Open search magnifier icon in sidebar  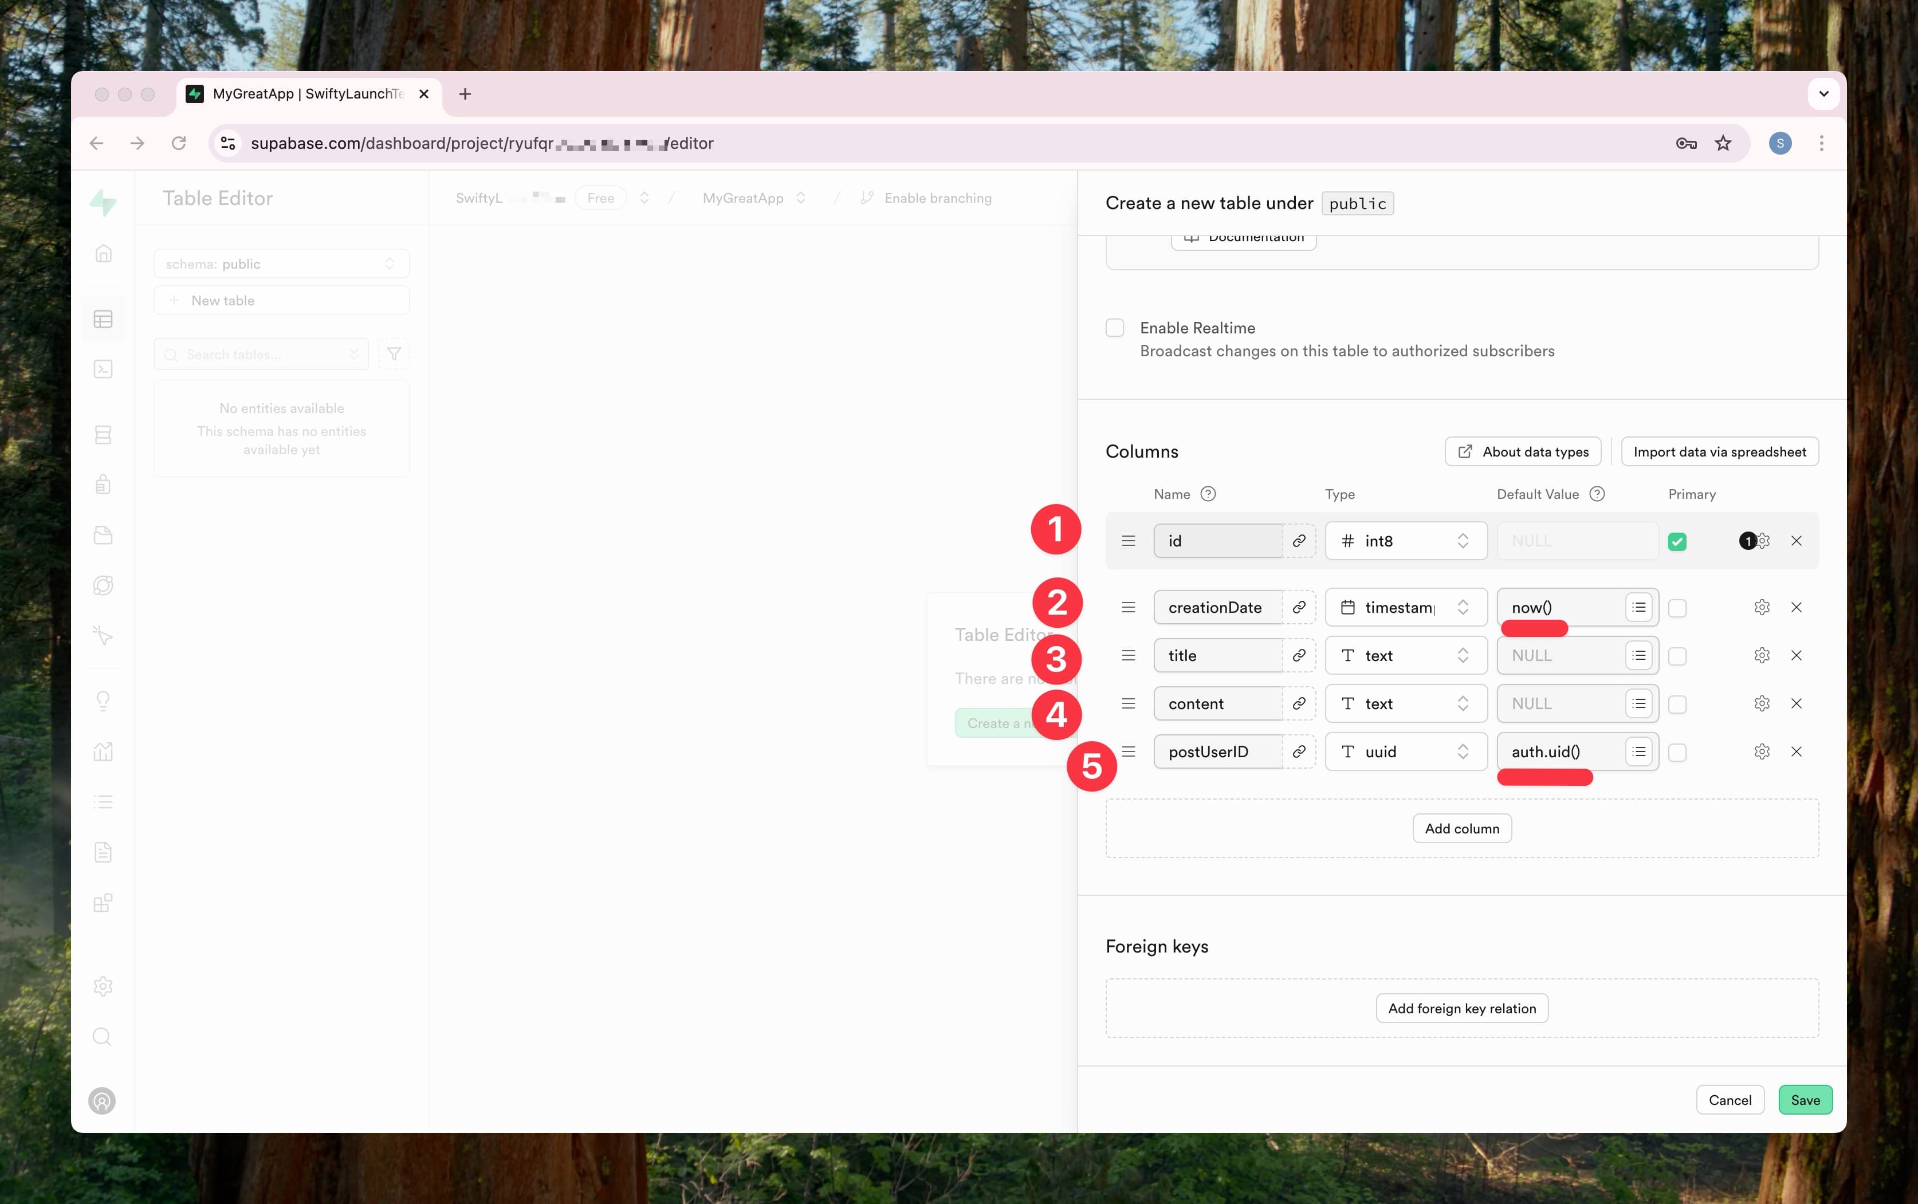coord(103,1036)
